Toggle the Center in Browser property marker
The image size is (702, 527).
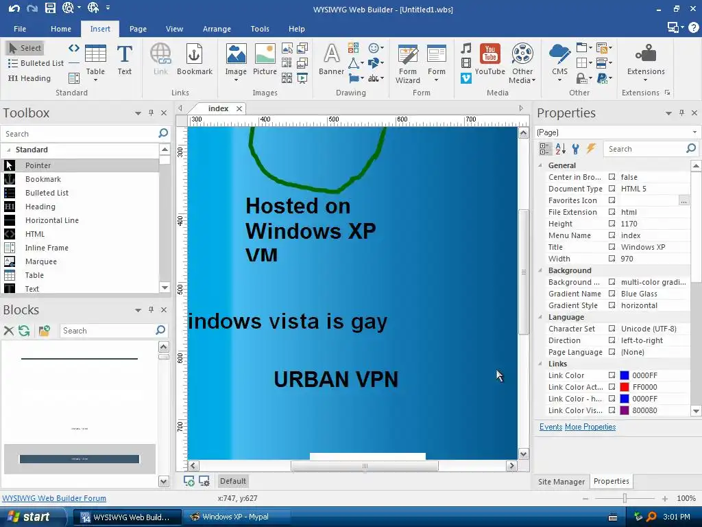(612, 177)
